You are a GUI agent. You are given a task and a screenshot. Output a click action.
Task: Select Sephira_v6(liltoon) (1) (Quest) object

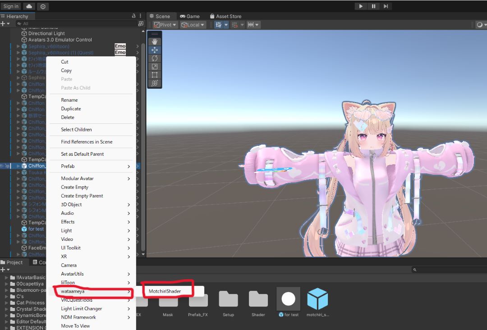click(60, 53)
